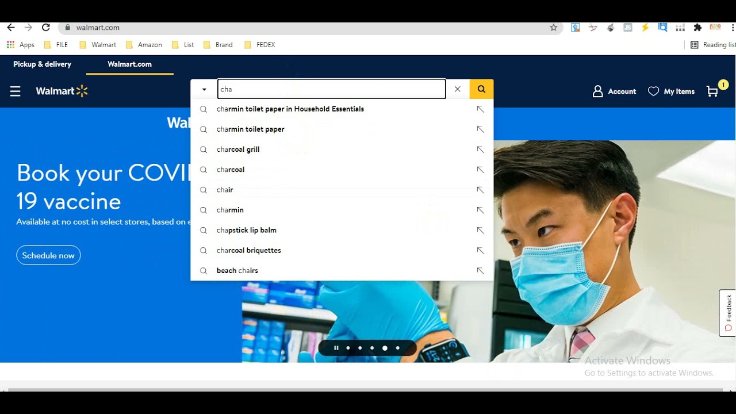Open the Brand bookmark folder
The height and width of the screenshot is (414, 736).
coord(218,44)
